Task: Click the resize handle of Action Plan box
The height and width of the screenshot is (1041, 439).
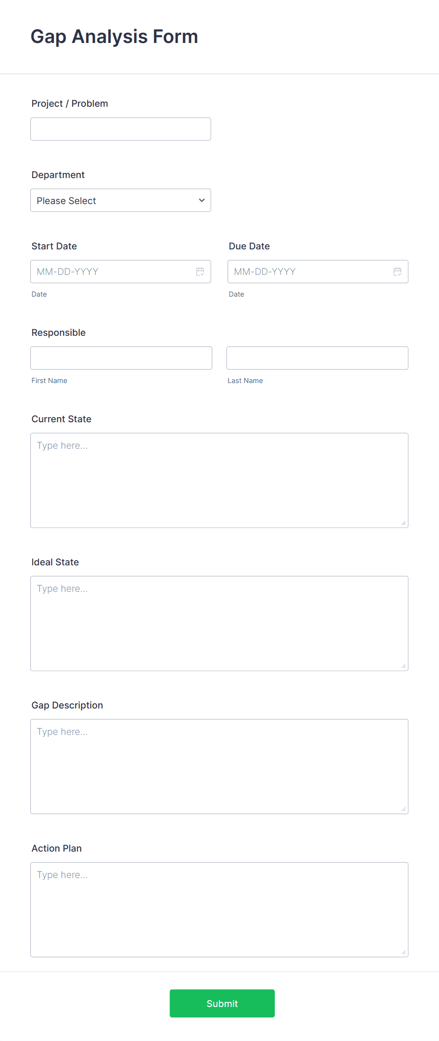Action: pos(404,953)
